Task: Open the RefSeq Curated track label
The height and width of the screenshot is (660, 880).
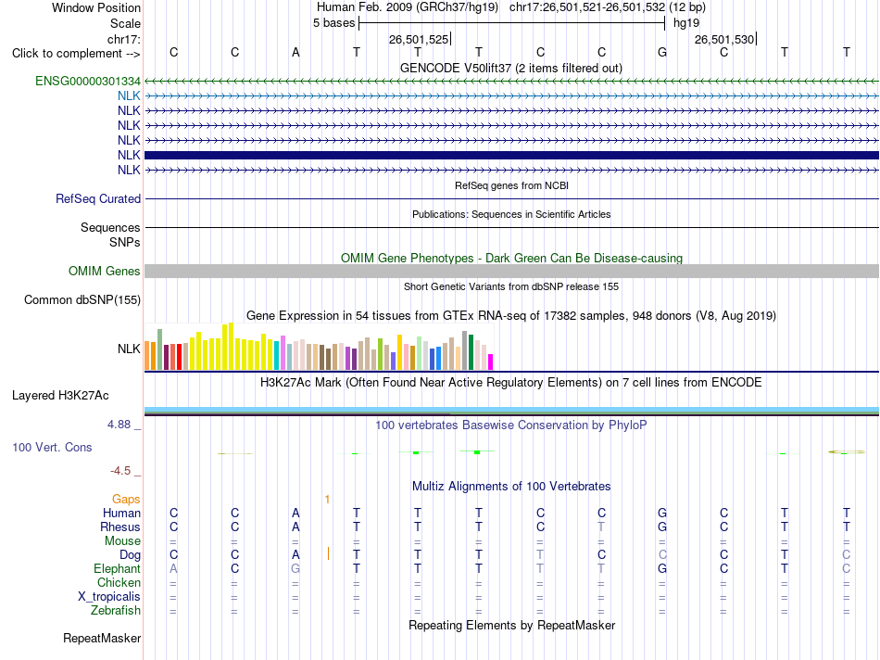Action: tap(98, 199)
